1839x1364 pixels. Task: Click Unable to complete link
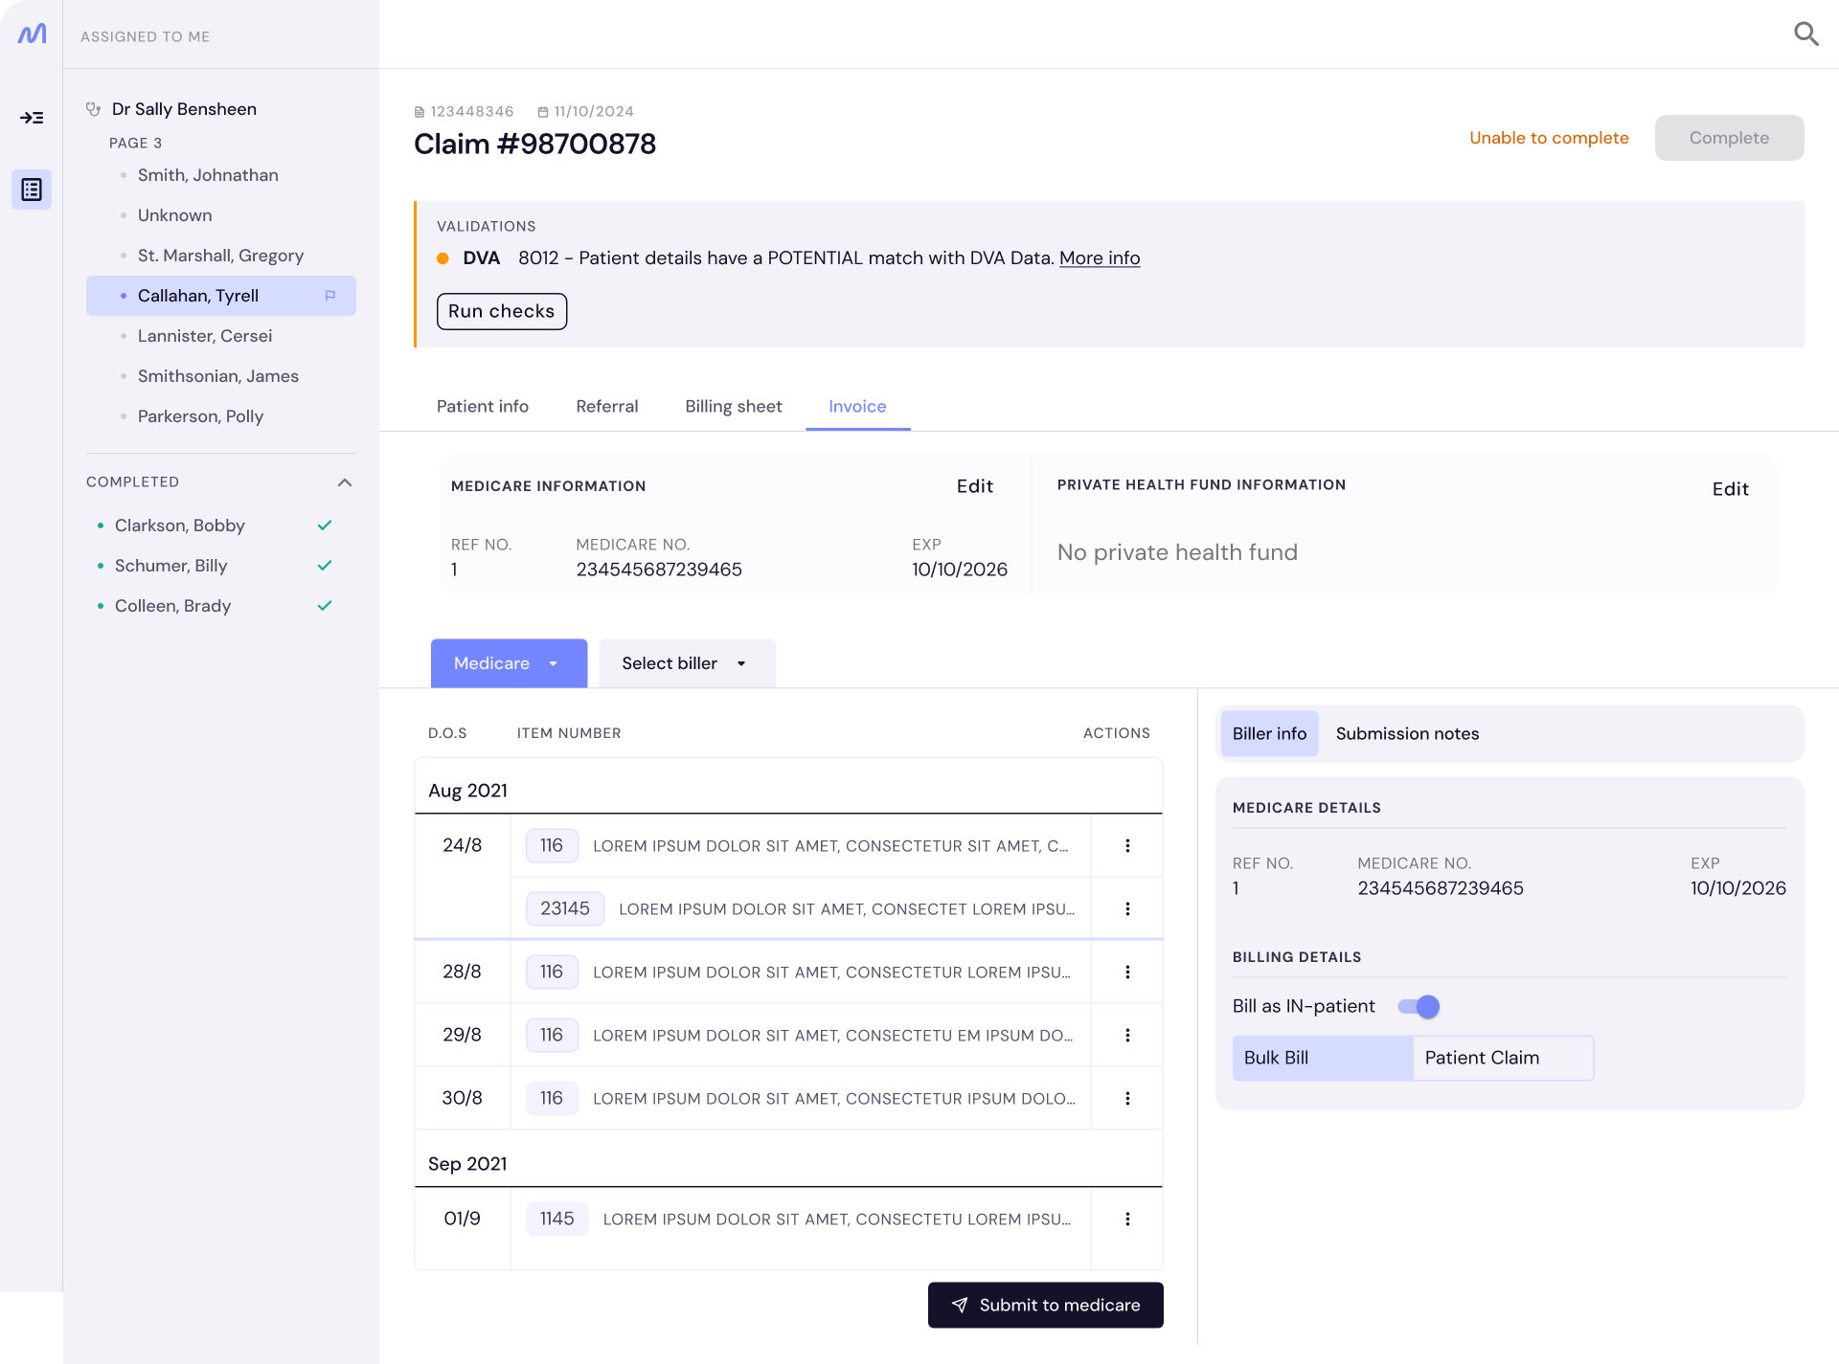(x=1549, y=138)
